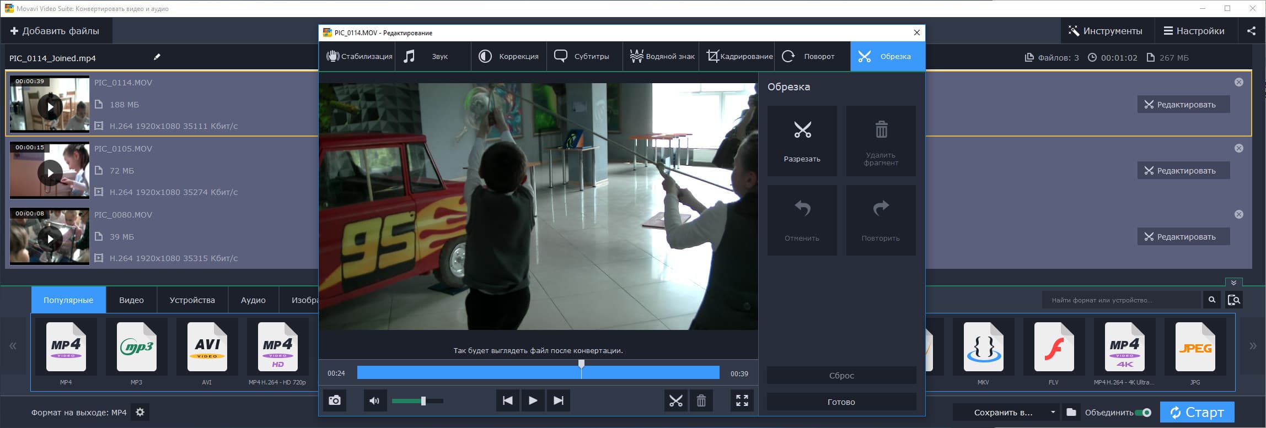
Task: Click the pencil icon to rename output file
Action: (157, 57)
